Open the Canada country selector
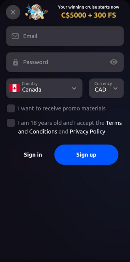The height and width of the screenshot is (262, 130). (x=44, y=88)
